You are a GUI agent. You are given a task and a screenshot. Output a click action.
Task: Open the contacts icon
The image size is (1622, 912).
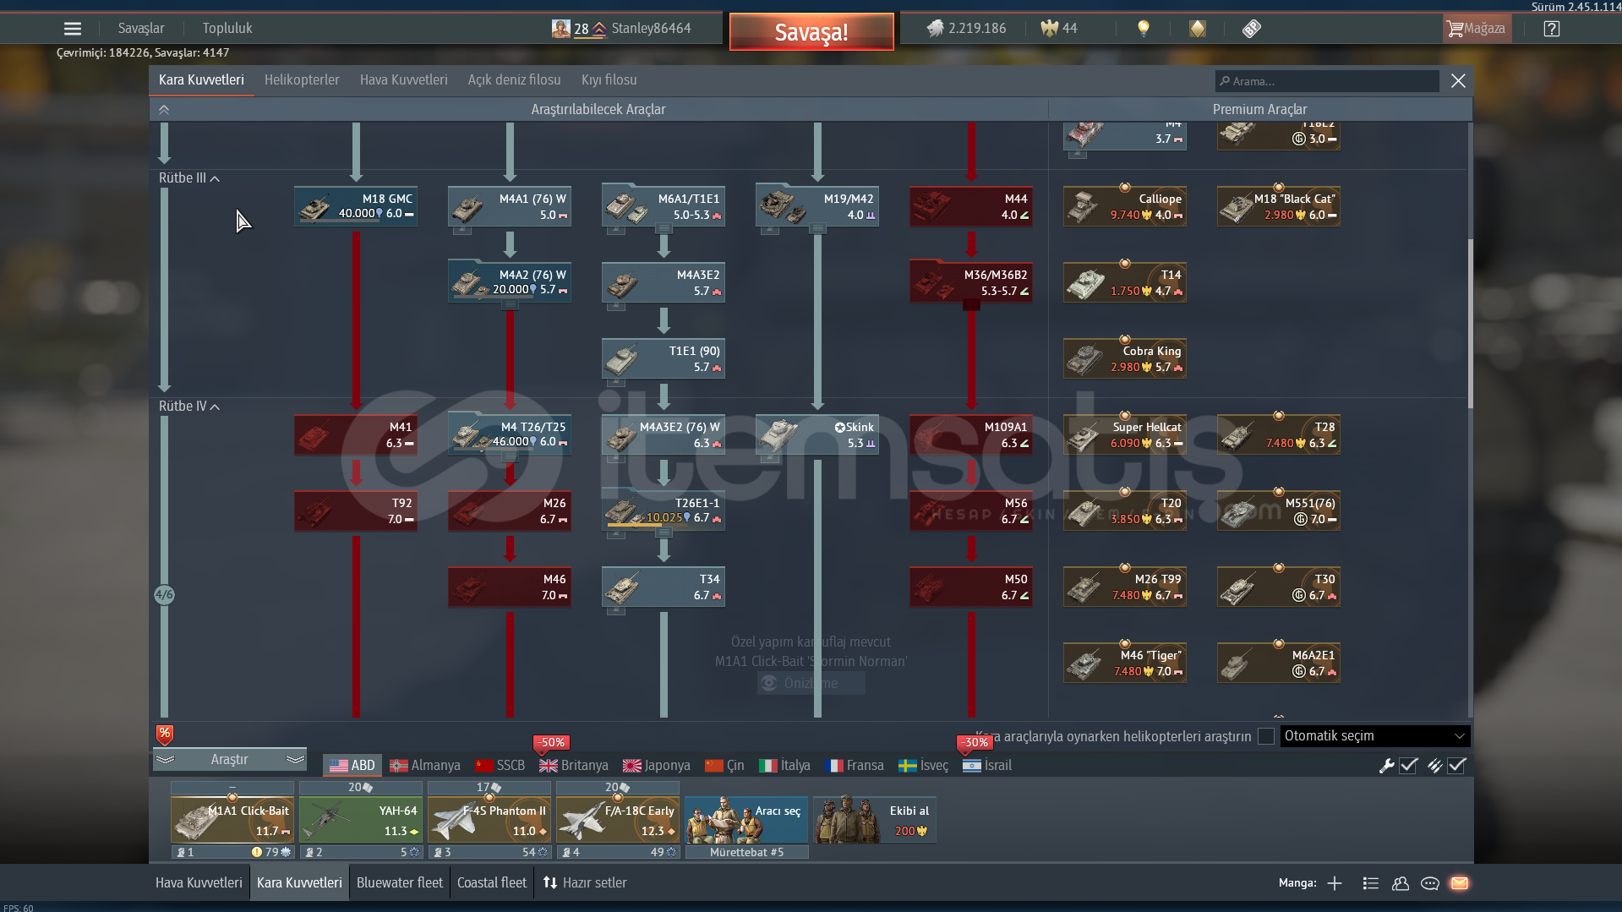point(1401,883)
